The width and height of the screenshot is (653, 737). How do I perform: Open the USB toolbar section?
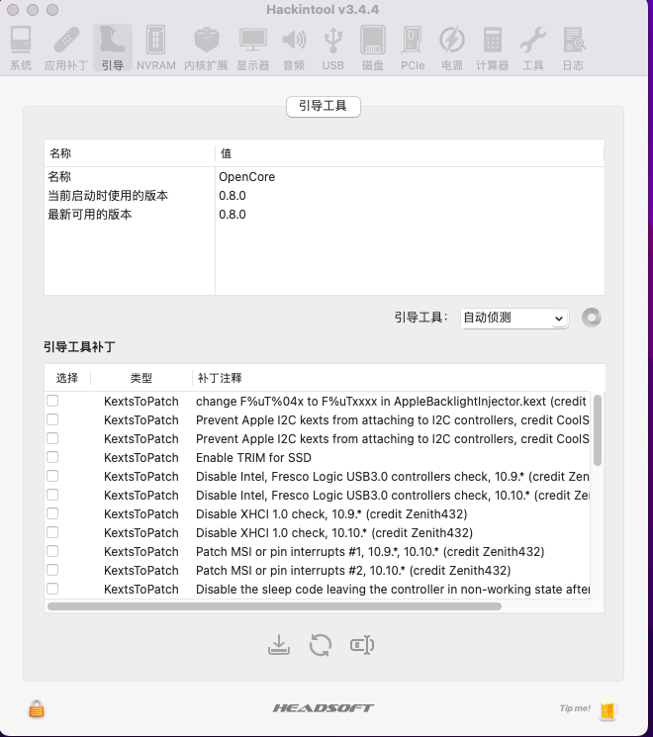(x=332, y=48)
